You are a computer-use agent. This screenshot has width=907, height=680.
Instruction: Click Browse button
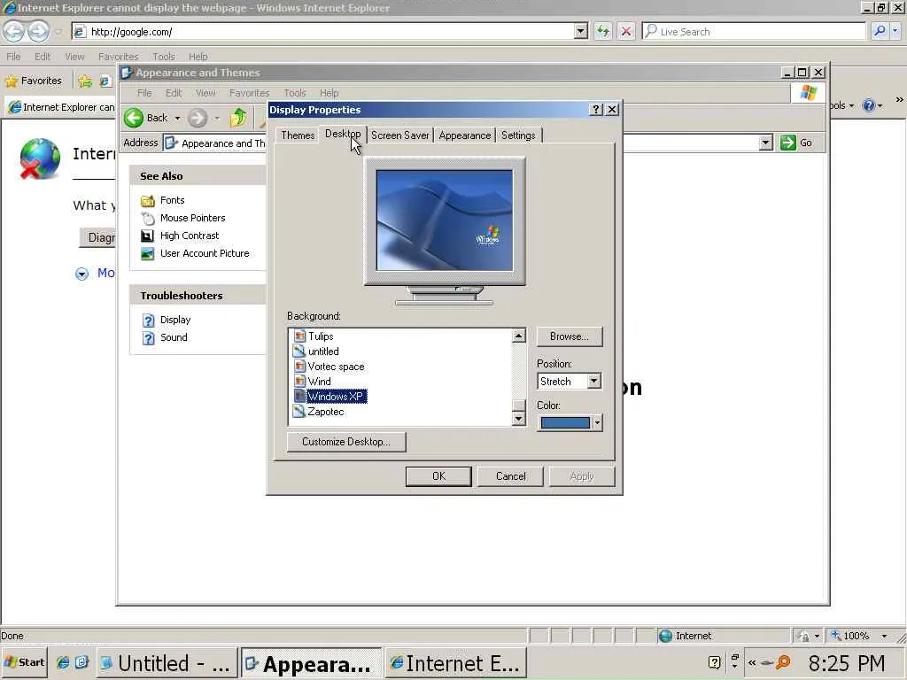570,336
